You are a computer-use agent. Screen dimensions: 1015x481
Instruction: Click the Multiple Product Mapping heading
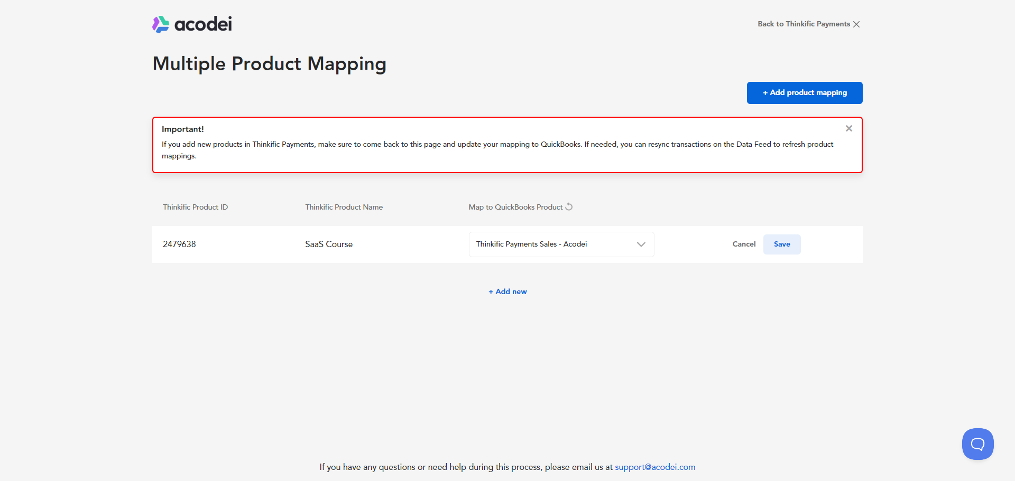[270, 64]
